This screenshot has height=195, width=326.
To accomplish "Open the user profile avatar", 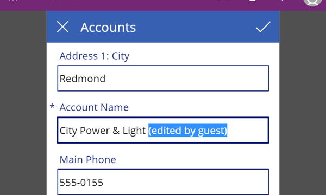I will pos(312,2).
